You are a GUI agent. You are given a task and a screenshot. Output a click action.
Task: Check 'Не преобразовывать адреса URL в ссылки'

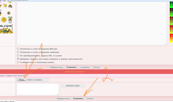click(18, 55)
